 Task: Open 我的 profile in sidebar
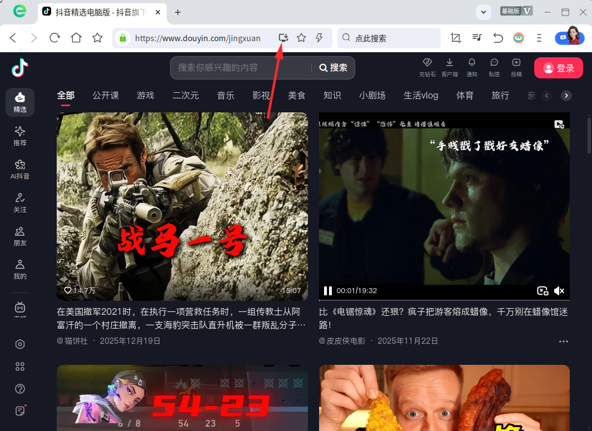(20, 269)
